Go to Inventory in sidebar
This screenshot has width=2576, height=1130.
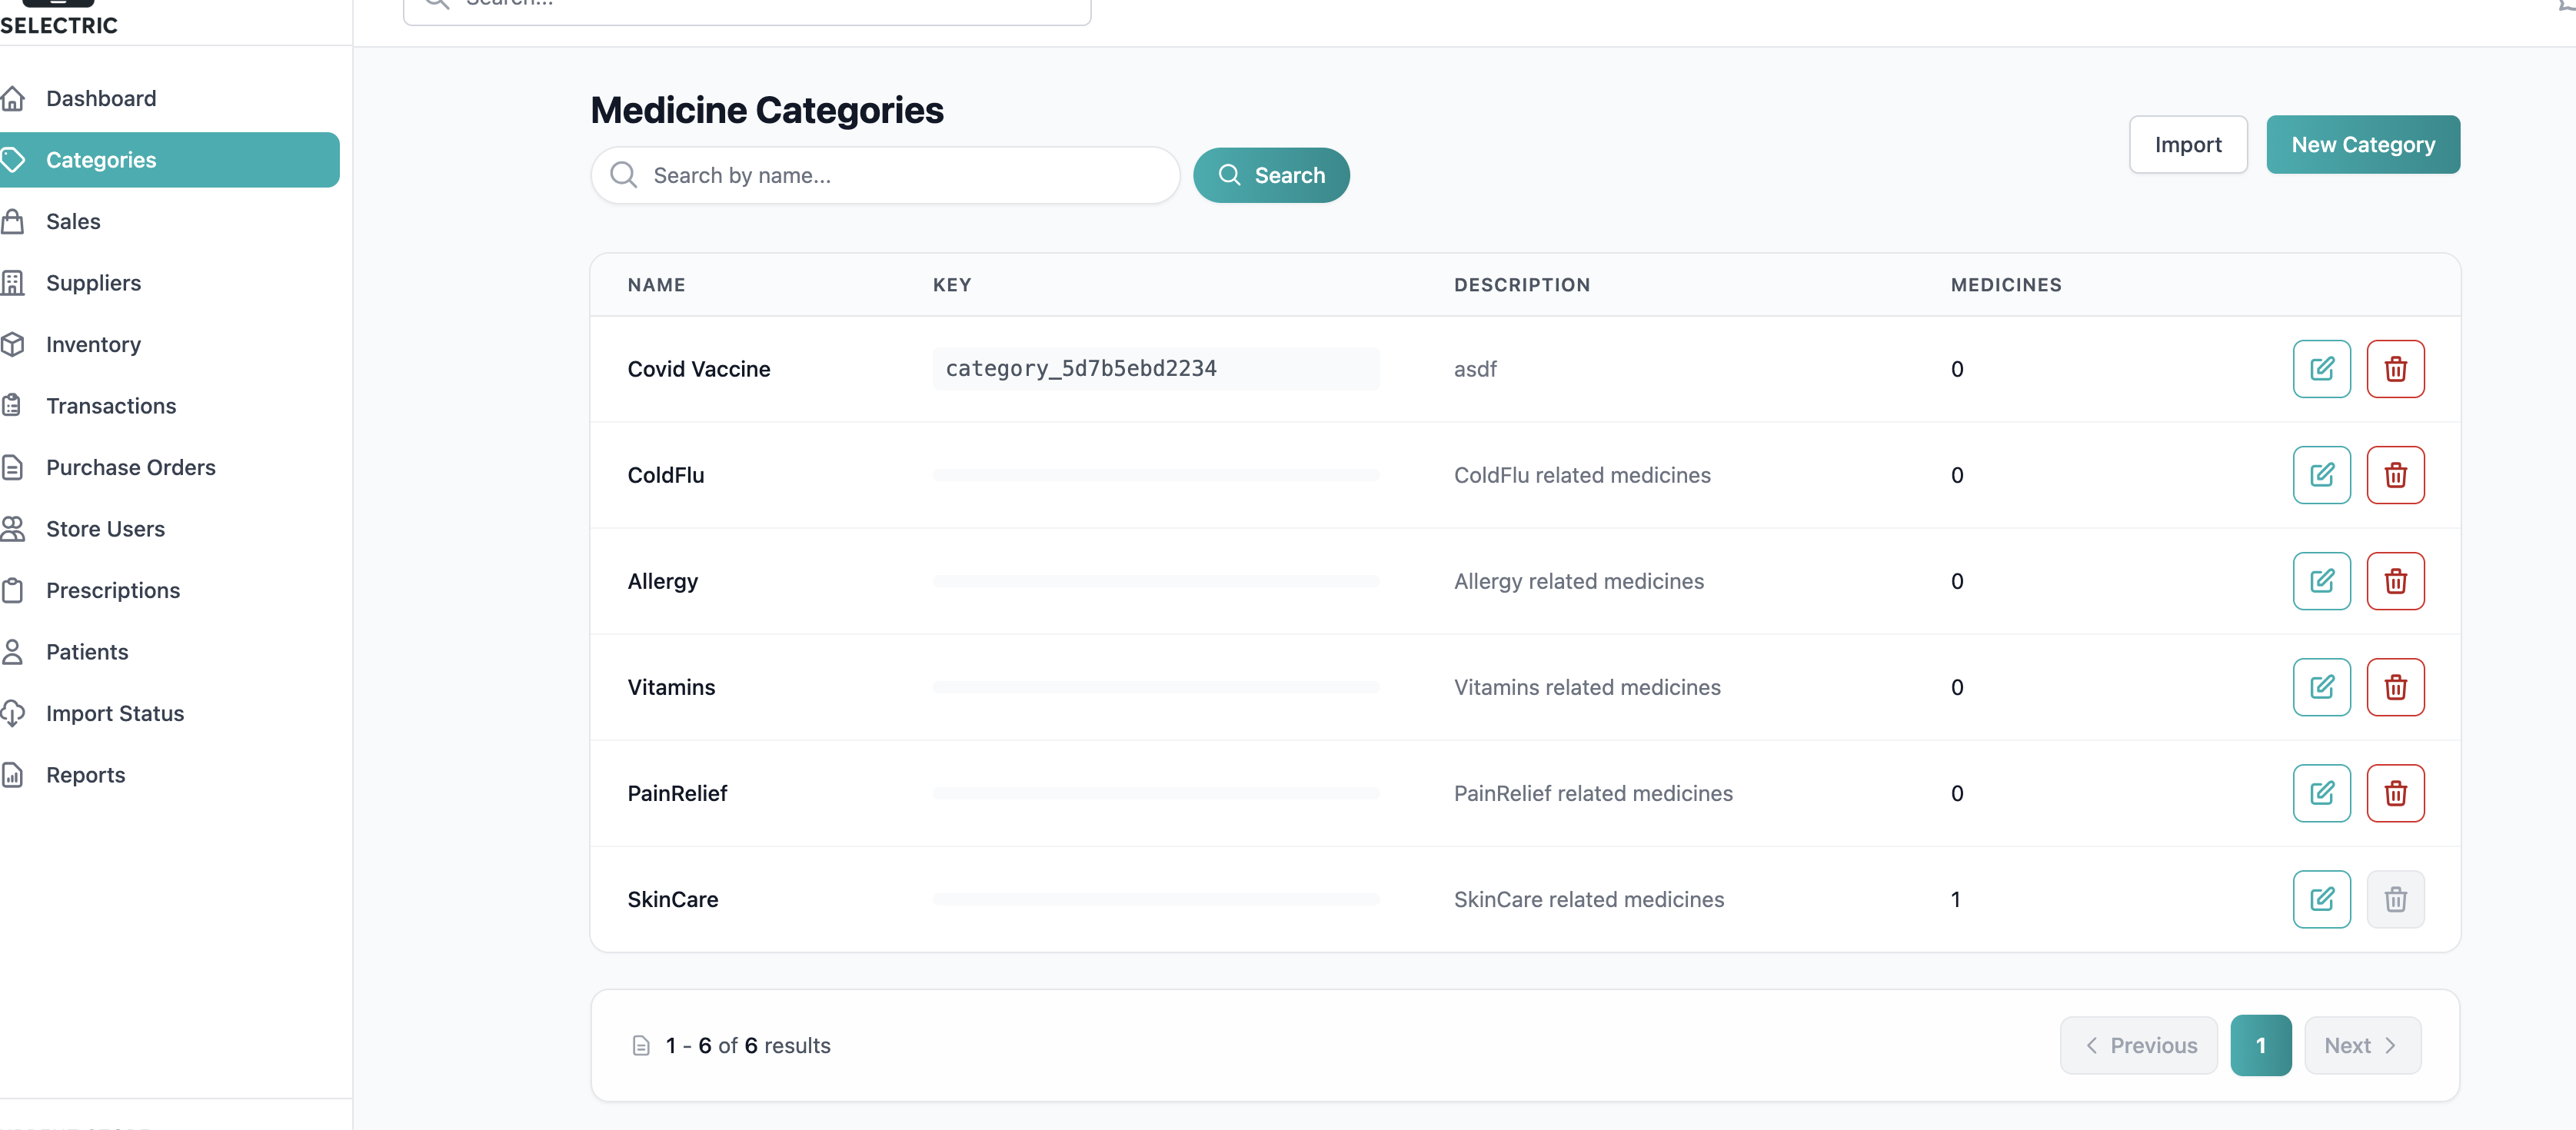(93, 344)
